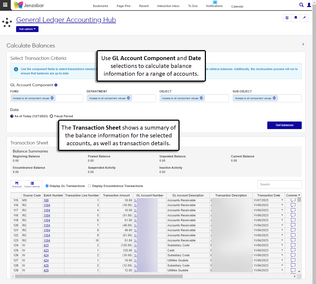Image resolution: width=316 pixels, height=284 pixels.
Task: Open Interaction Inbox
Action: [x=168, y=6]
